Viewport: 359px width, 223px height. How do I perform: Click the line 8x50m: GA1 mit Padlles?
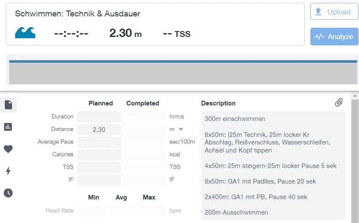pos(260,181)
